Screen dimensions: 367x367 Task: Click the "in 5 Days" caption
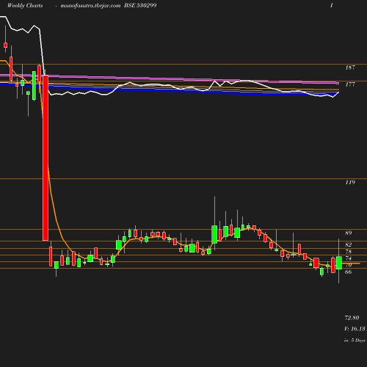[x=355, y=340]
